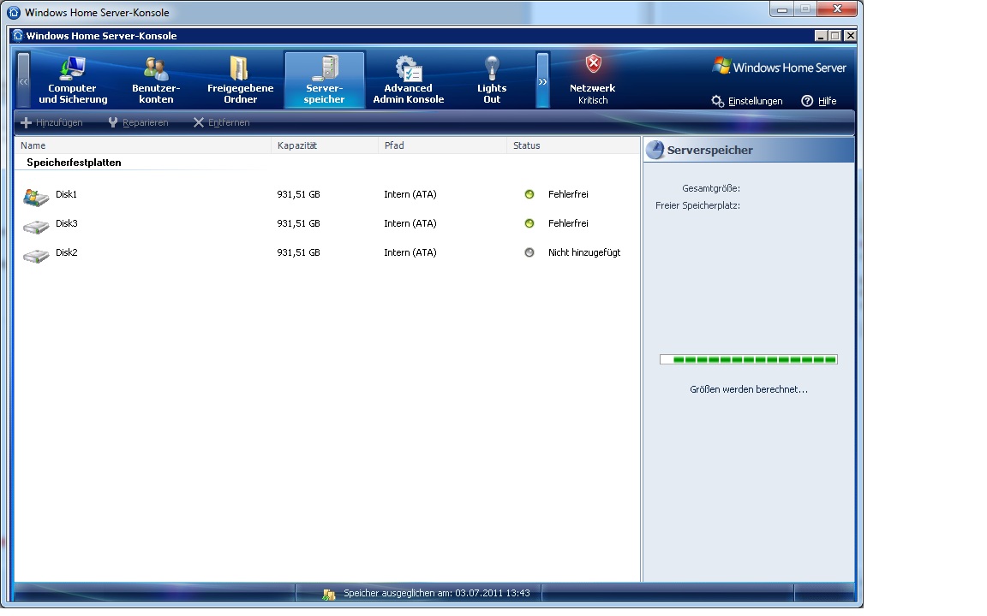Open the Freigegebene Ordner tab
This screenshot has width=987, height=616.
pos(240,80)
